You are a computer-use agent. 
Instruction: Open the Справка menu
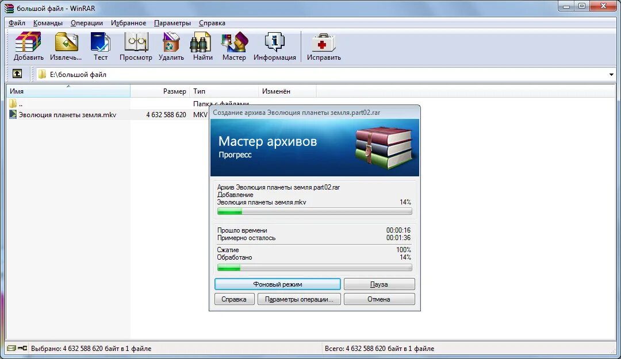(212, 23)
